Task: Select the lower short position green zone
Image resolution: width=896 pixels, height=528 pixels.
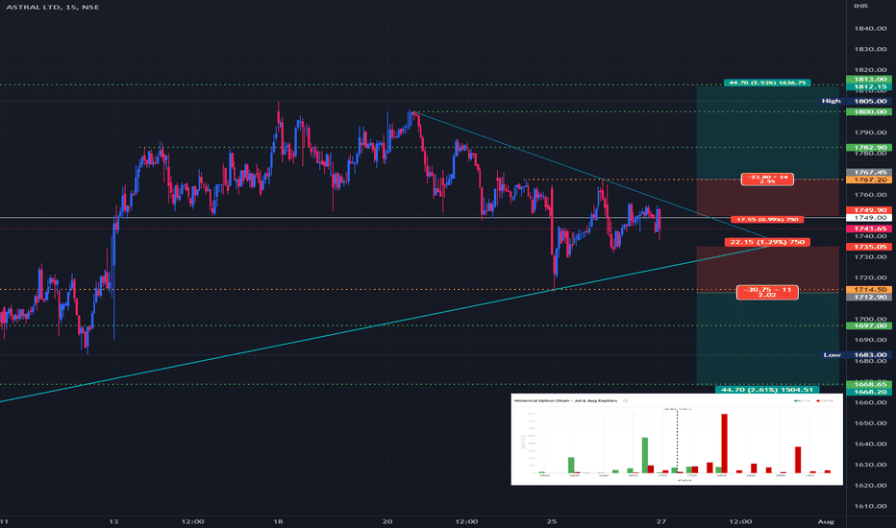Action: click(767, 338)
